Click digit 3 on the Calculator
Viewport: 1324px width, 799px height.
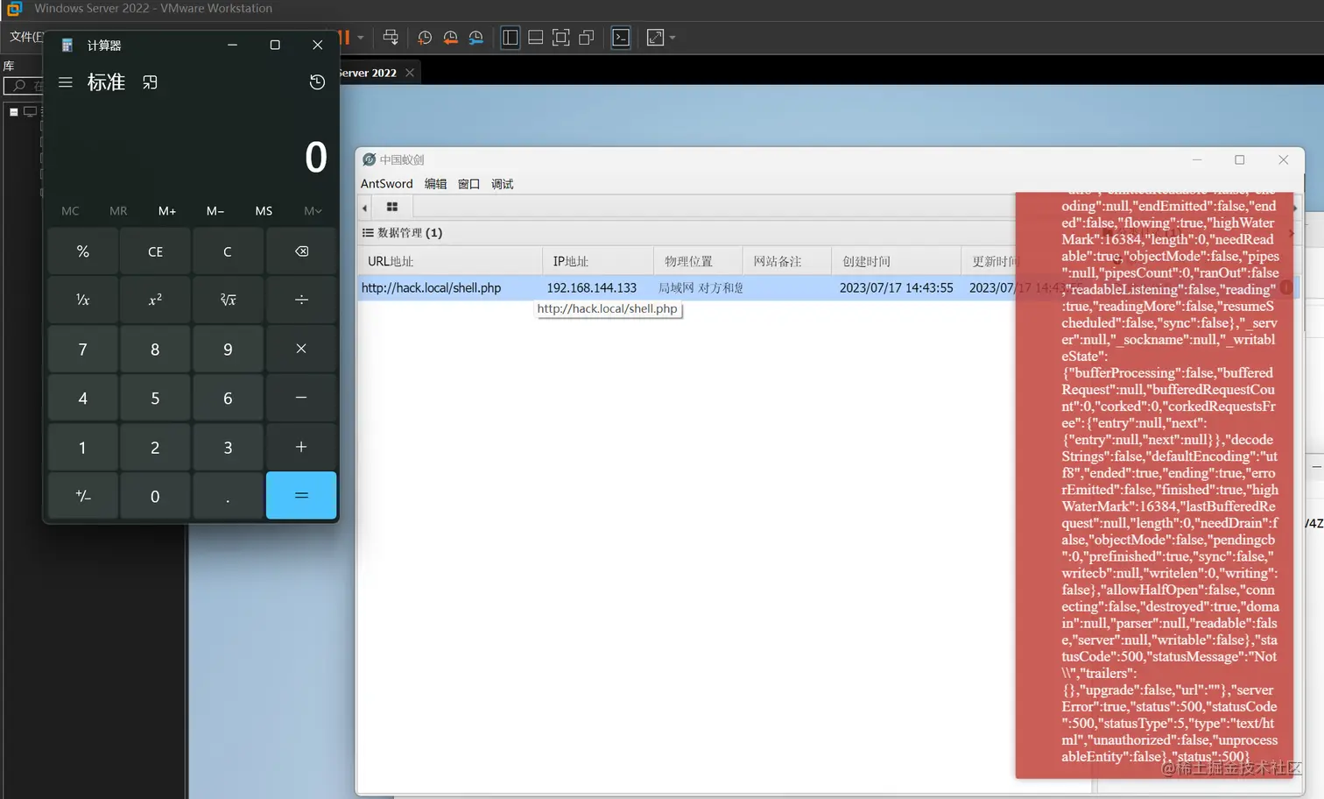pyautogui.click(x=228, y=447)
